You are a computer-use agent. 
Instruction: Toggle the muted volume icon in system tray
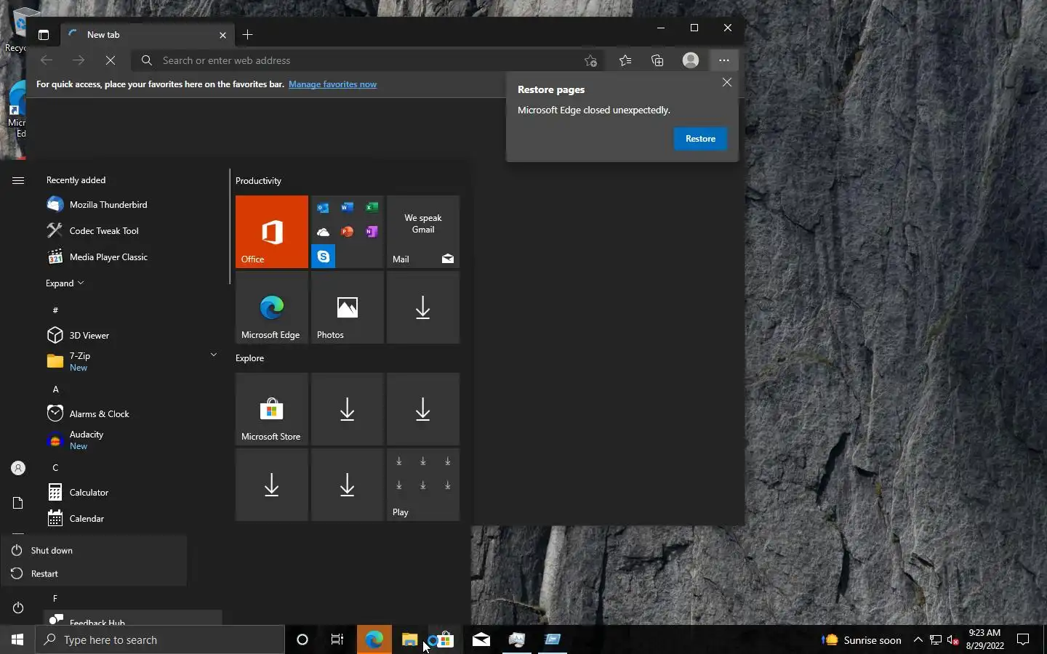pos(953,640)
